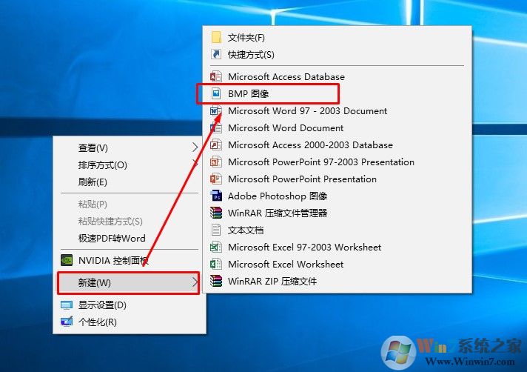
Task: Choose Microsoft Excel Worksheet entry
Action: pos(337,265)
